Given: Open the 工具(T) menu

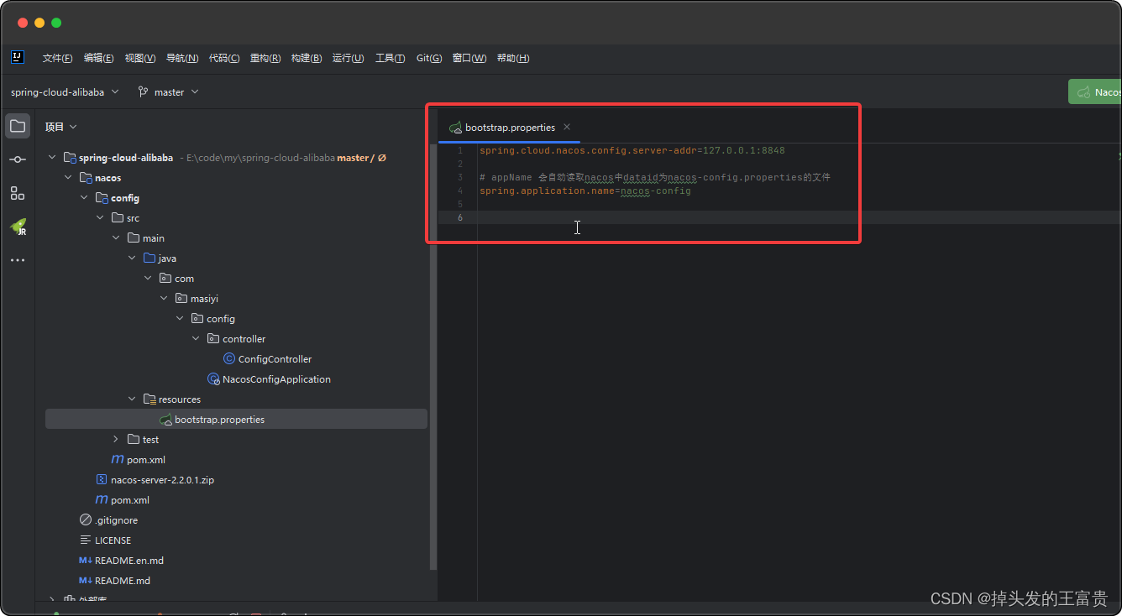Looking at the screenshot, I should coord(390,58).
